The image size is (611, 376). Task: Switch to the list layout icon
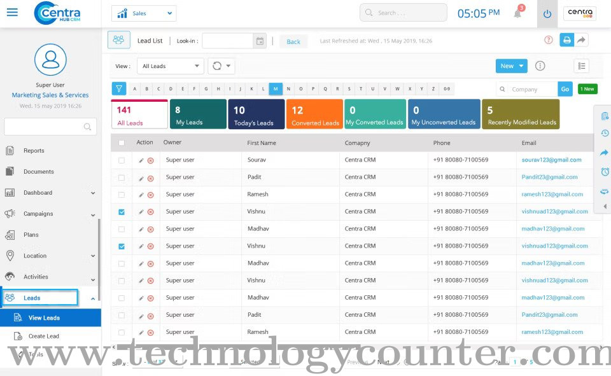tap(581, 66)
